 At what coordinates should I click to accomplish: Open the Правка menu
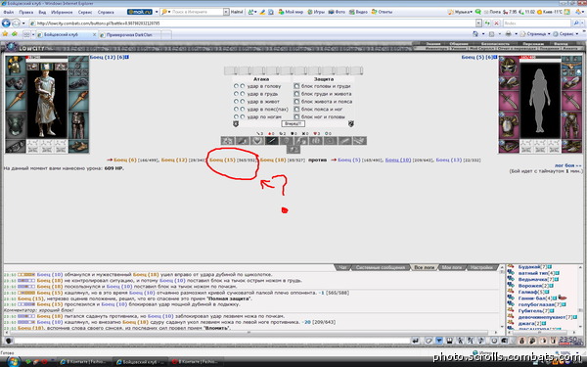pos(25,12)
